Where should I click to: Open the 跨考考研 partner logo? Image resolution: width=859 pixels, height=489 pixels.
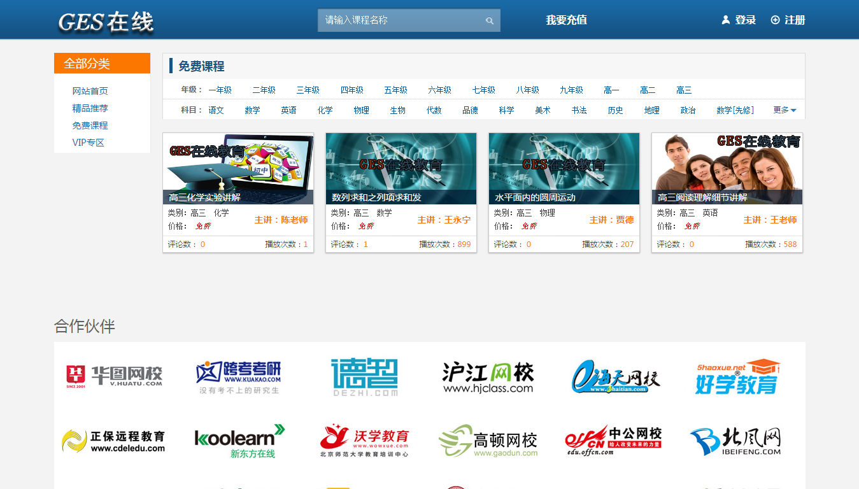tap(239, 377)
